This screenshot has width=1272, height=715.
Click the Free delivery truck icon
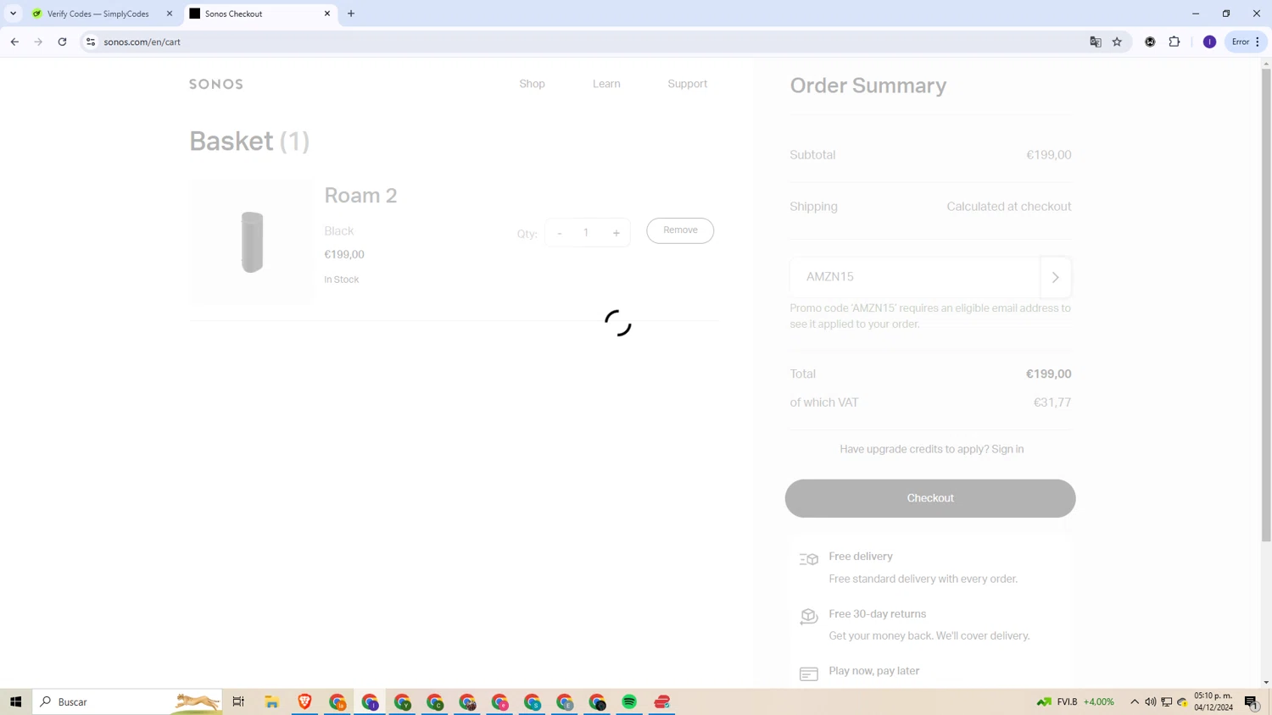(x=809, y=559)
